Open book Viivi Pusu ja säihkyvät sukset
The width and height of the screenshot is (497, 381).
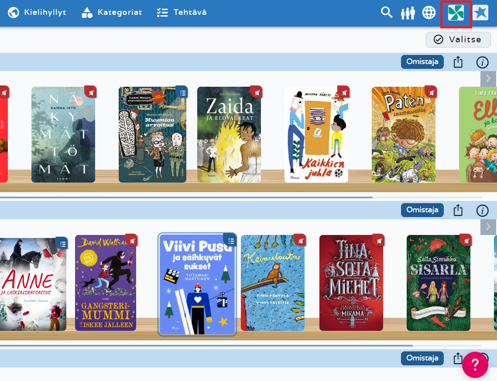click(x=197, y=284)
